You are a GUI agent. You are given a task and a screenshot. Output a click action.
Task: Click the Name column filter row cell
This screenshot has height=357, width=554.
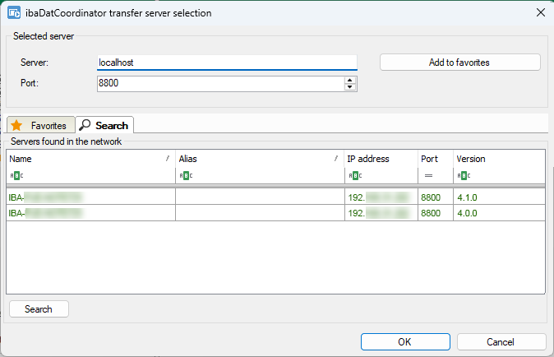click(90, 175)
